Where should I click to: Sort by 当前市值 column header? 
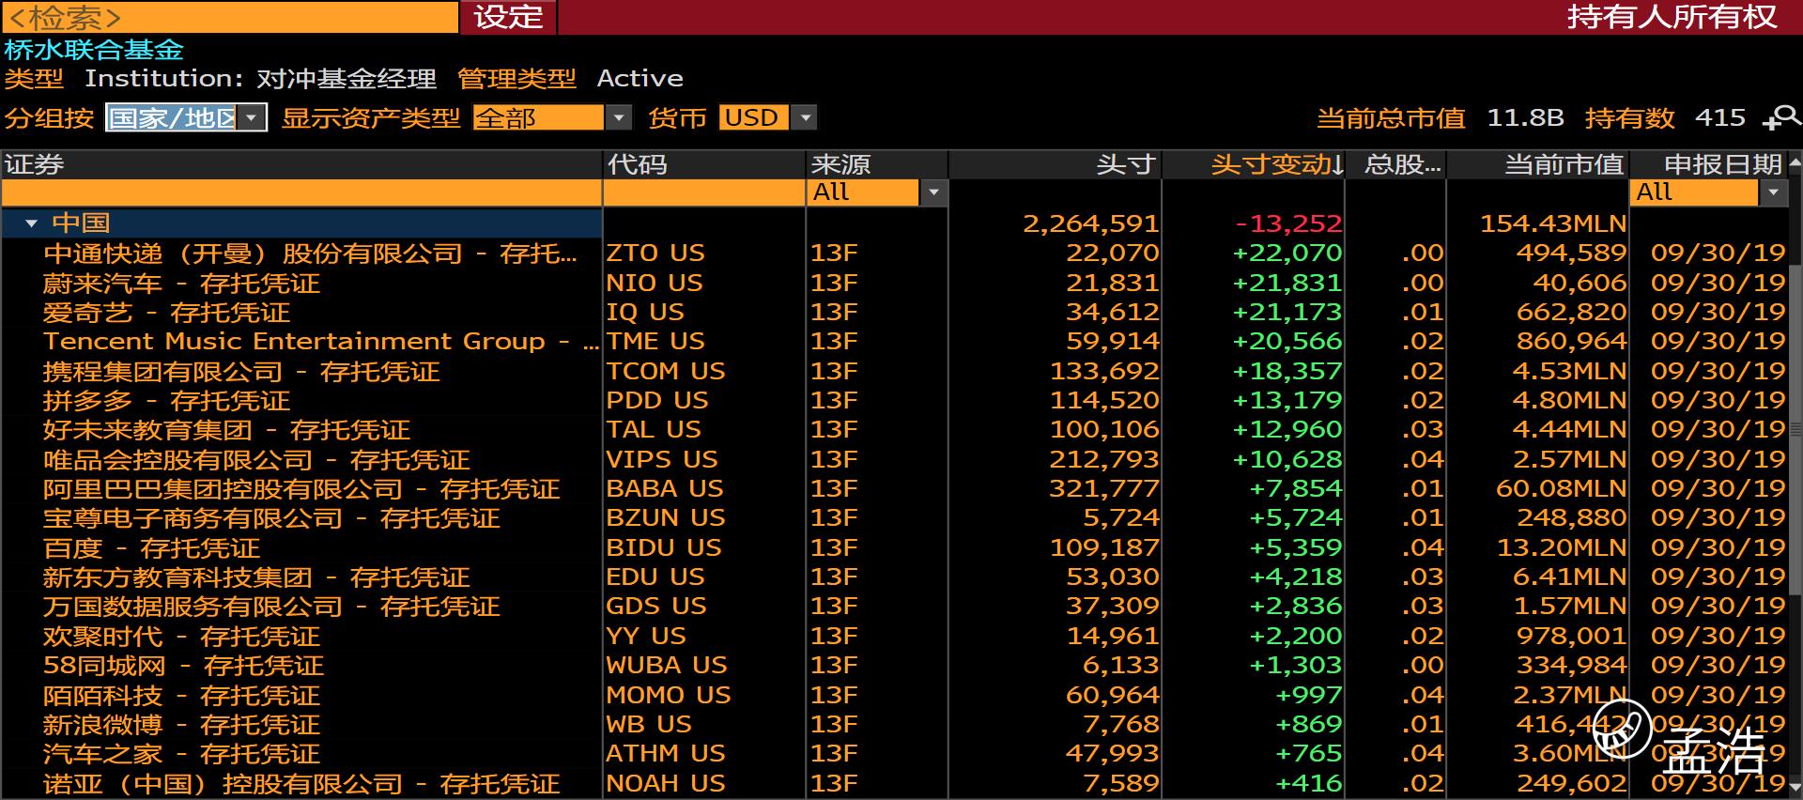click(1537, 164)
